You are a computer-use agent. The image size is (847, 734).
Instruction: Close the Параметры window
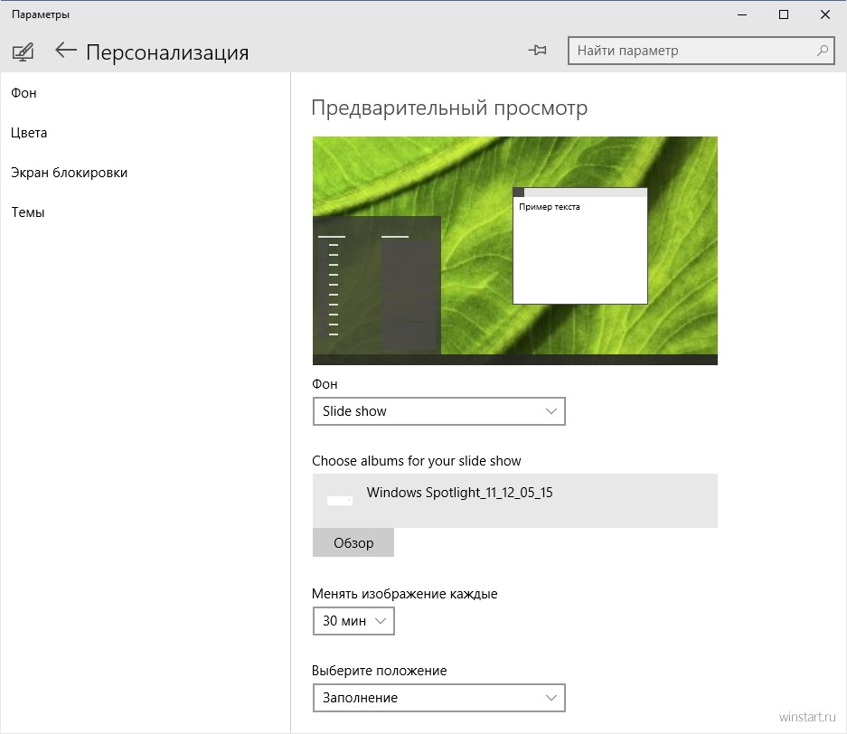824,14
